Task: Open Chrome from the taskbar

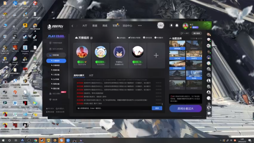Action: [x=36, y=140]
